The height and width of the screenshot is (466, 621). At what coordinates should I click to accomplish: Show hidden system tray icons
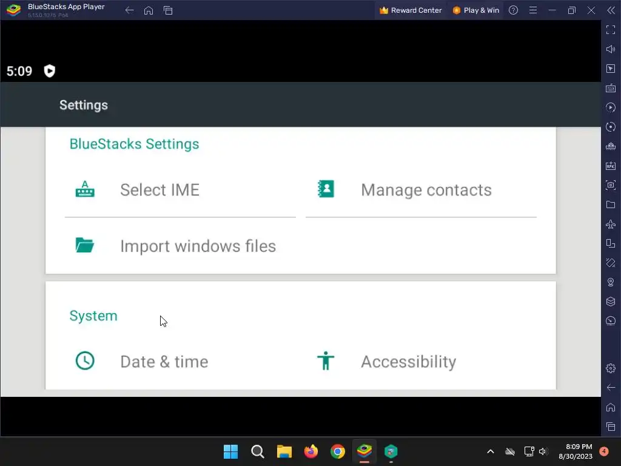coord(490,451)
